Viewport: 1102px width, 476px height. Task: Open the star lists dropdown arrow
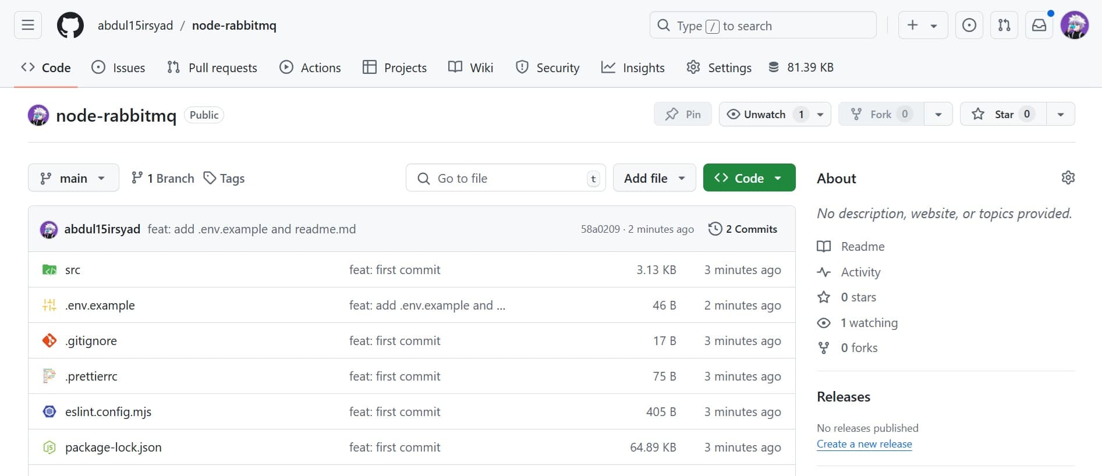tap(1061, 114)
